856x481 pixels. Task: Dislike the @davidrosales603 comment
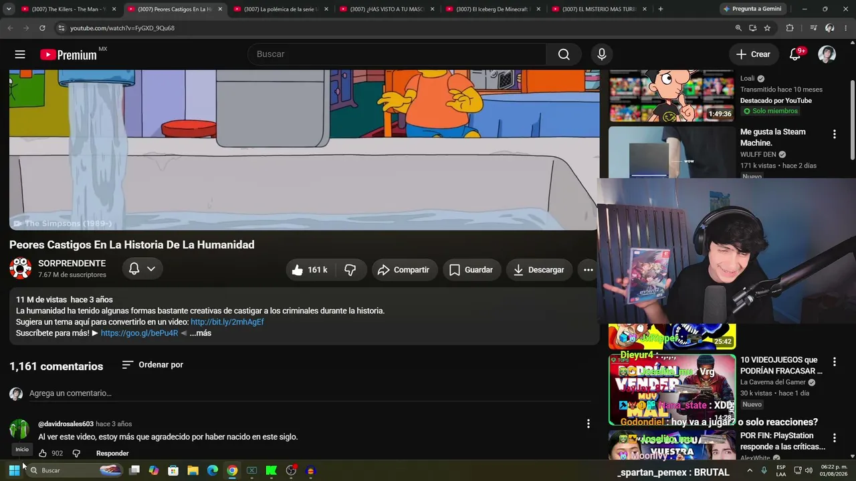coord(76,454)
